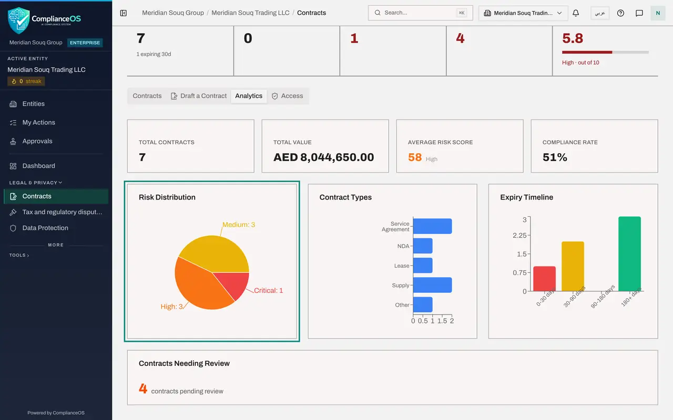Open the help question mark icon

coord(620,13)
